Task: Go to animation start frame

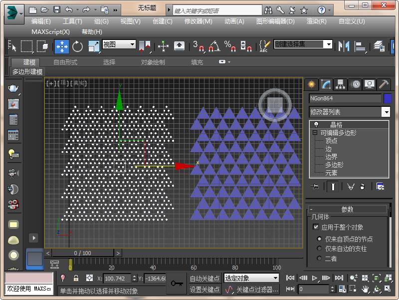Action: click(290, 278)
